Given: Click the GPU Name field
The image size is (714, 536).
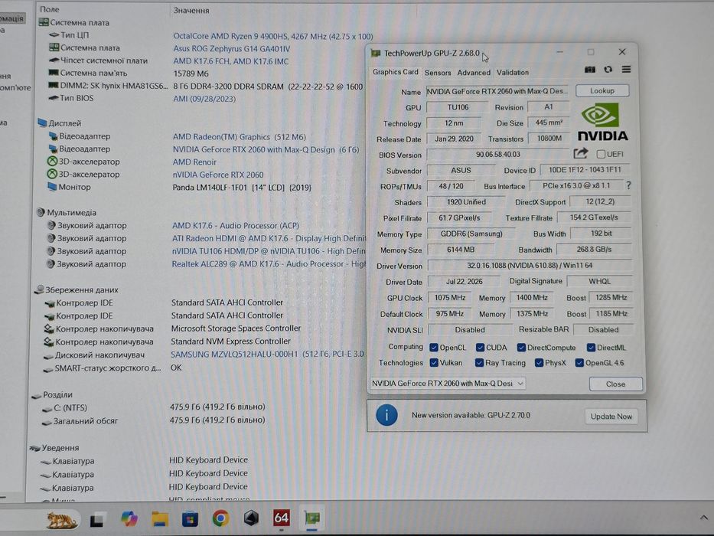Looking at the screenshot, I should tap(497, 91).
